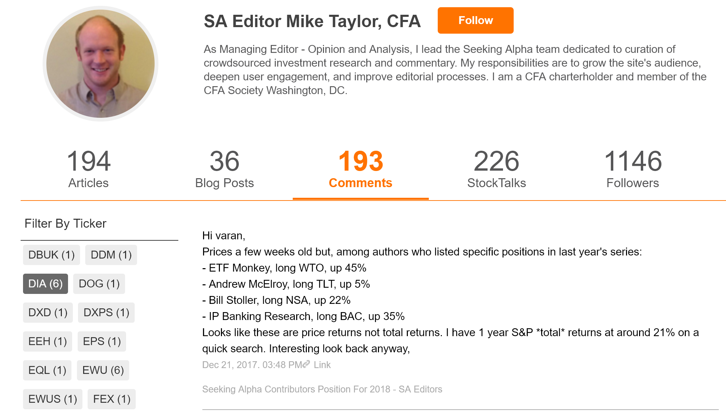Choose the DXD ticker filter
Screen dimensions: 726x411
coord(48,312)
